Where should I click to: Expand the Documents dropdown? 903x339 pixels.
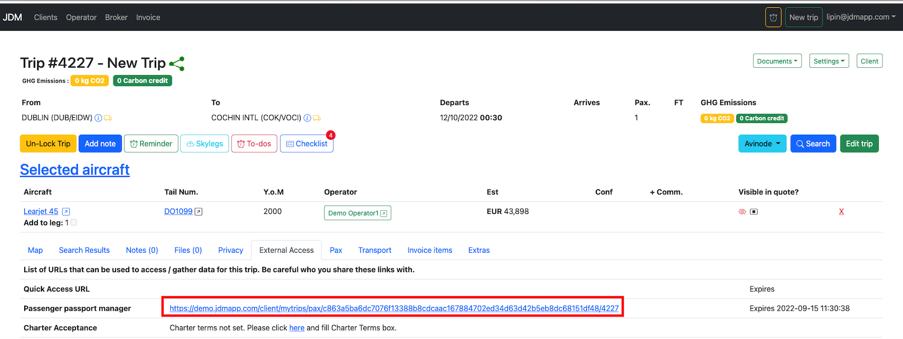[x=777, y=61]
